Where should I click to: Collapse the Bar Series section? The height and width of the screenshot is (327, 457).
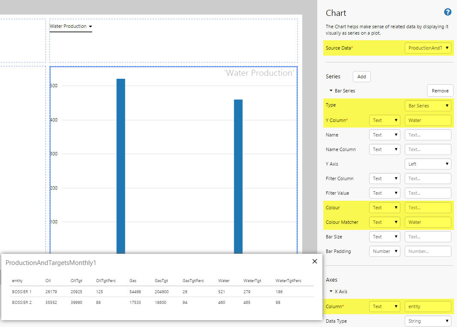point(331,91)
